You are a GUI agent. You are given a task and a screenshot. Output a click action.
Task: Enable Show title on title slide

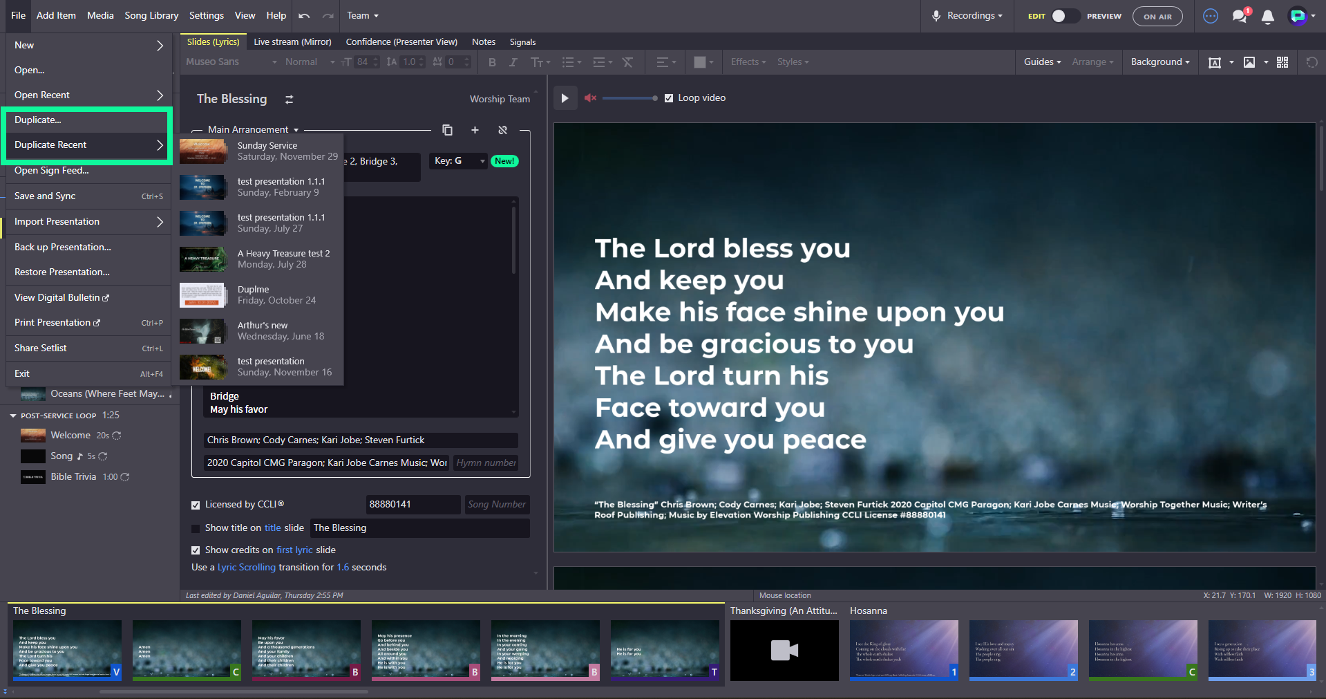pos(196,529)
